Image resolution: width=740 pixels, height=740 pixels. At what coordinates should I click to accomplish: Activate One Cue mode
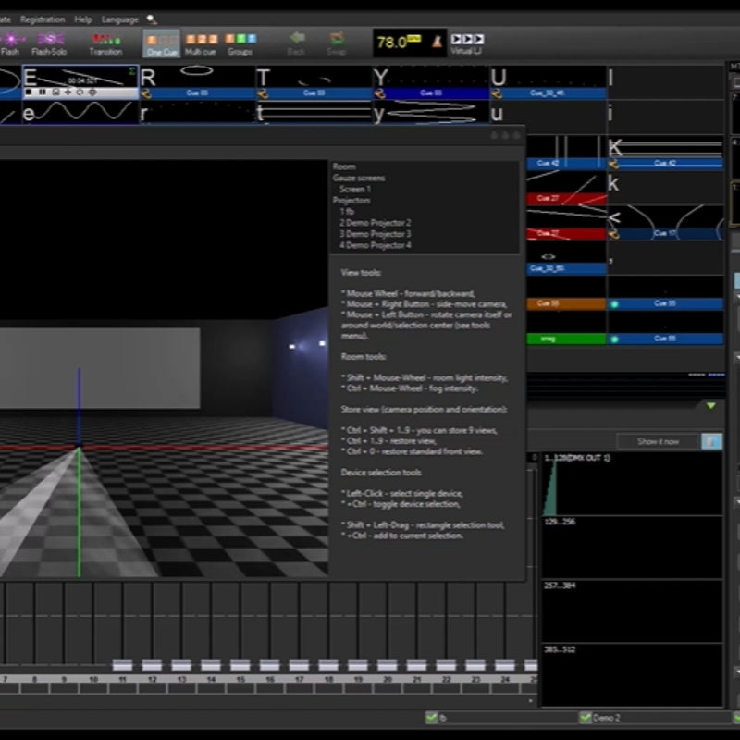pyautogui.click(x=162, y=43)
